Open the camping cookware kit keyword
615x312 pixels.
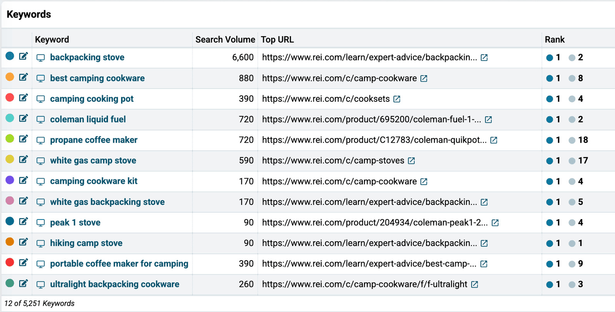pyautogui.click(x=94, y=181)
